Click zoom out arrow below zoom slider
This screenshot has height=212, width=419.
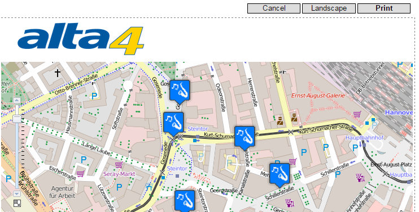click(x=17, y=193)
